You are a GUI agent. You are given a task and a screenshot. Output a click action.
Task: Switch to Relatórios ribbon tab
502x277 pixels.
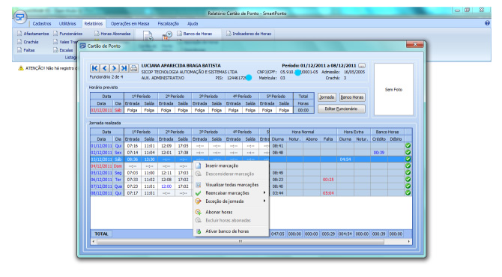[94, 24]
